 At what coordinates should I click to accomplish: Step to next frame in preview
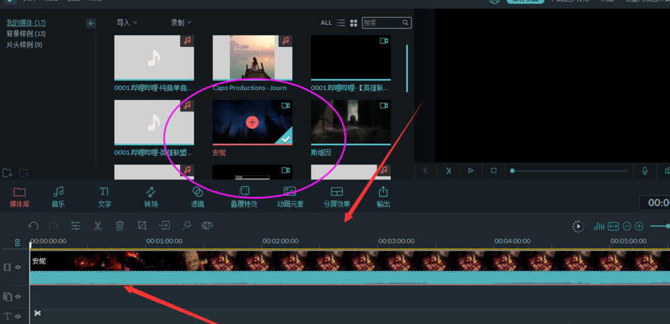[x=448, y=171]
